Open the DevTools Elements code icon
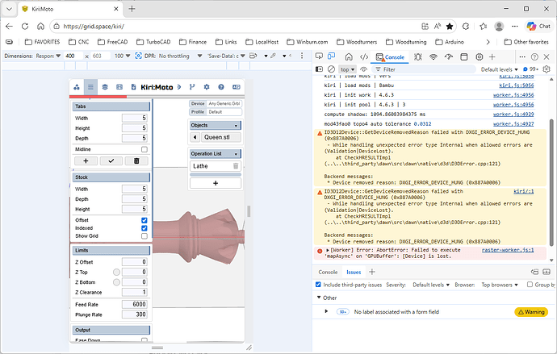 click(x=364, y=56)
